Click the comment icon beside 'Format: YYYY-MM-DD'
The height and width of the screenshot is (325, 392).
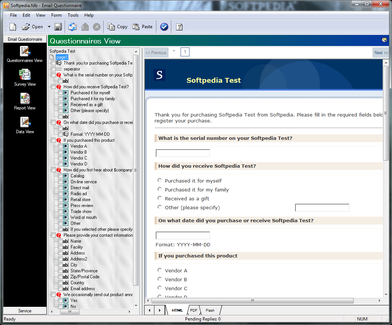coord(65,134)
